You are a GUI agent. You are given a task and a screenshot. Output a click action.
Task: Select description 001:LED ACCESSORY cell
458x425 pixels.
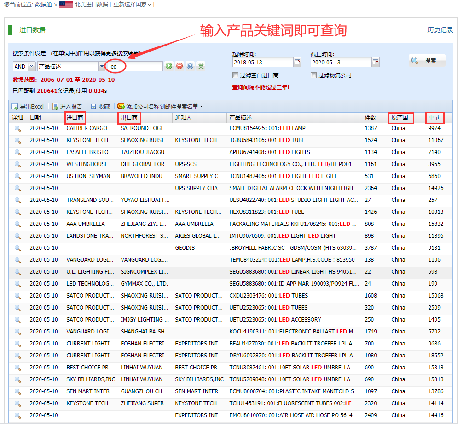[x=275, y=320]
